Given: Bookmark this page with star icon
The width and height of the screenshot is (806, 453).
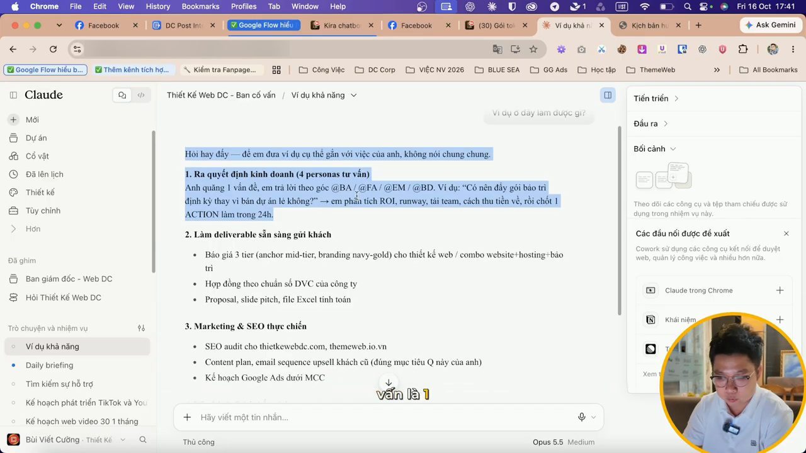Looking at the screenshot, I should point(533,49).
